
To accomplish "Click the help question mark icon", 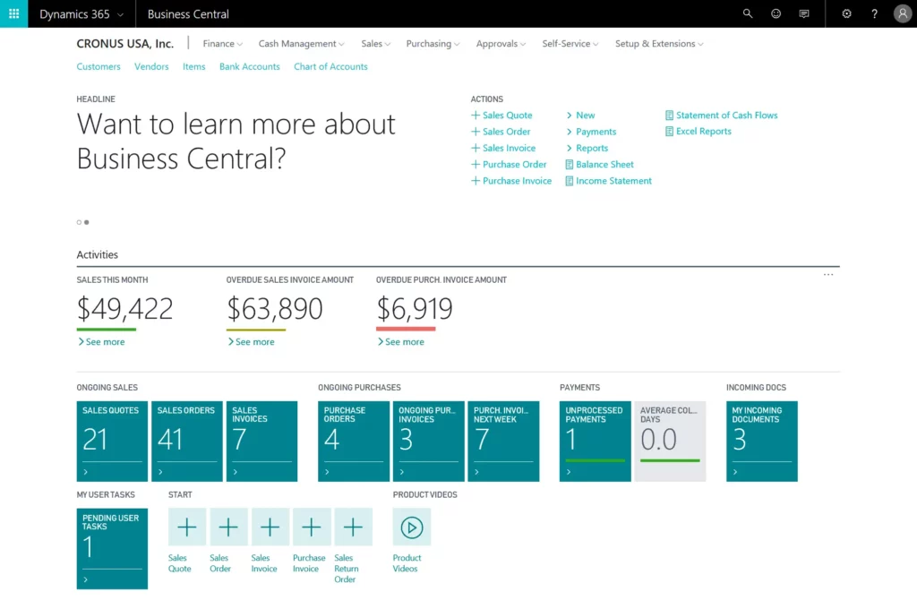I will coord(874,13).
